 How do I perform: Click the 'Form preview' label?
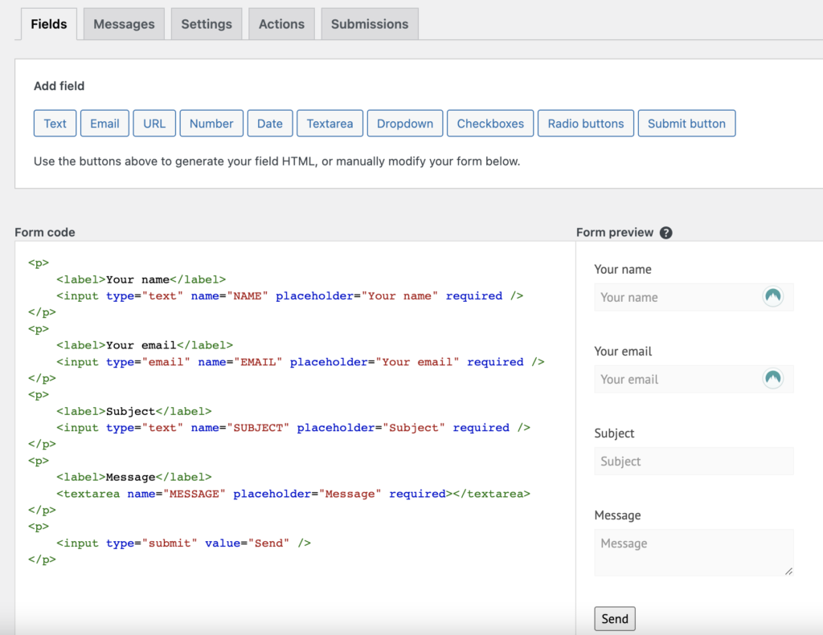point(615,232)
